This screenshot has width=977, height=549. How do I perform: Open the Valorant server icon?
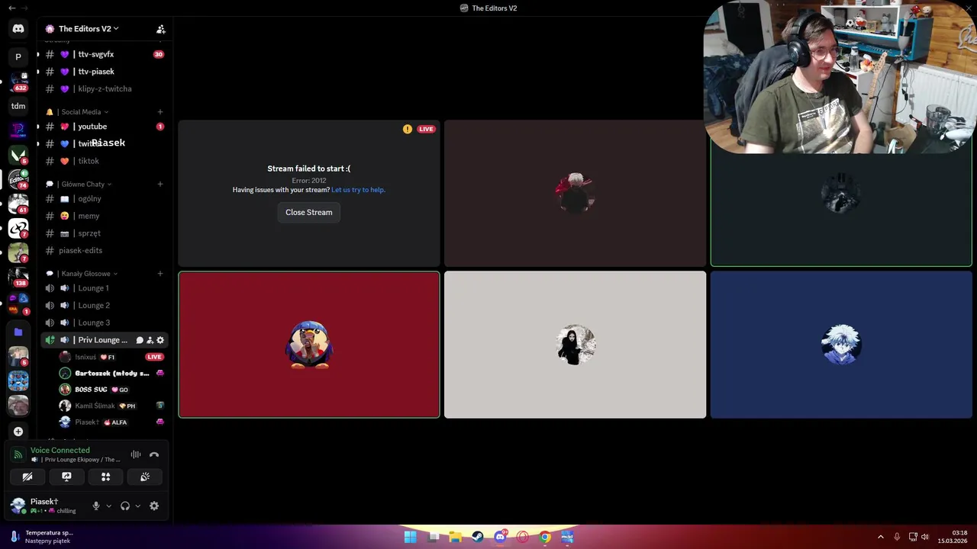[18, 155]
